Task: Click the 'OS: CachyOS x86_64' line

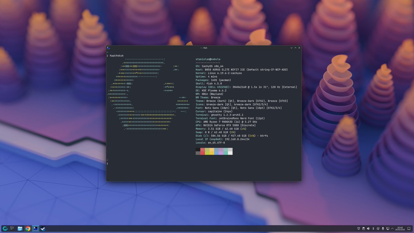Action: pyautogui.click(x=209, y=66)
